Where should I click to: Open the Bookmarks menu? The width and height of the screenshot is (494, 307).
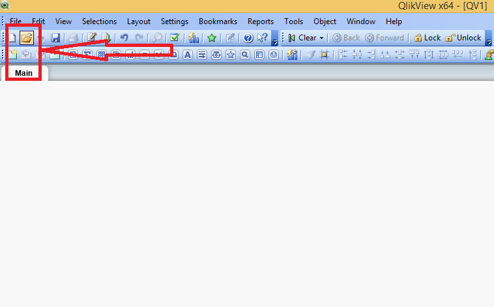tap(218, 22)
